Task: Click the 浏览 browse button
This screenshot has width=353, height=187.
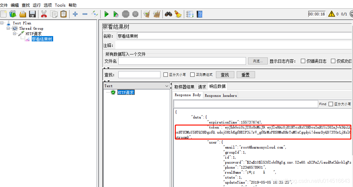Action: (x=258, y=61)
